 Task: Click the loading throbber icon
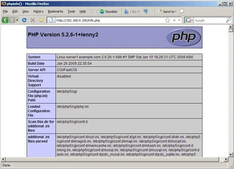(x=92, y=11)
